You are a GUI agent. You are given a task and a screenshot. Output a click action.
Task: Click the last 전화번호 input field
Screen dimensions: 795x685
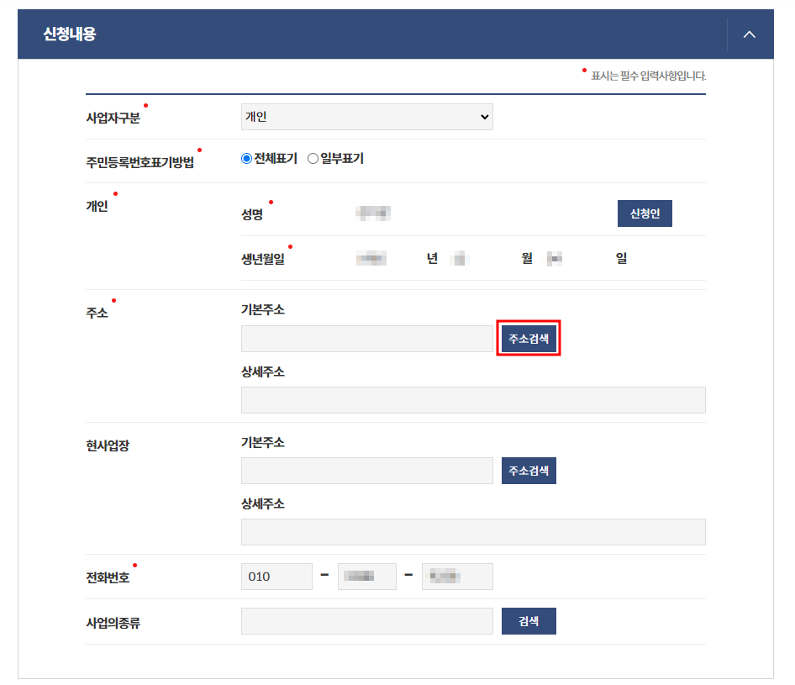click(x=456, y=576)
